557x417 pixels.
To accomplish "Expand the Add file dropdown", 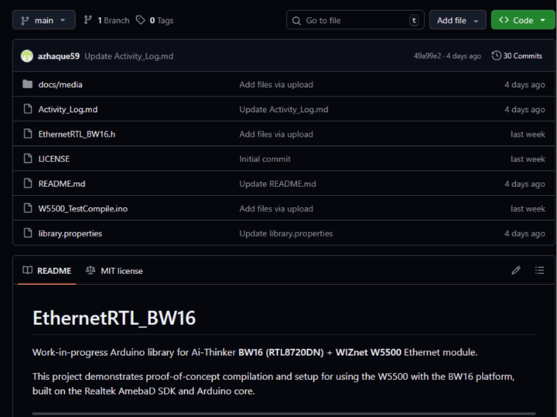I will click(457, 20).
